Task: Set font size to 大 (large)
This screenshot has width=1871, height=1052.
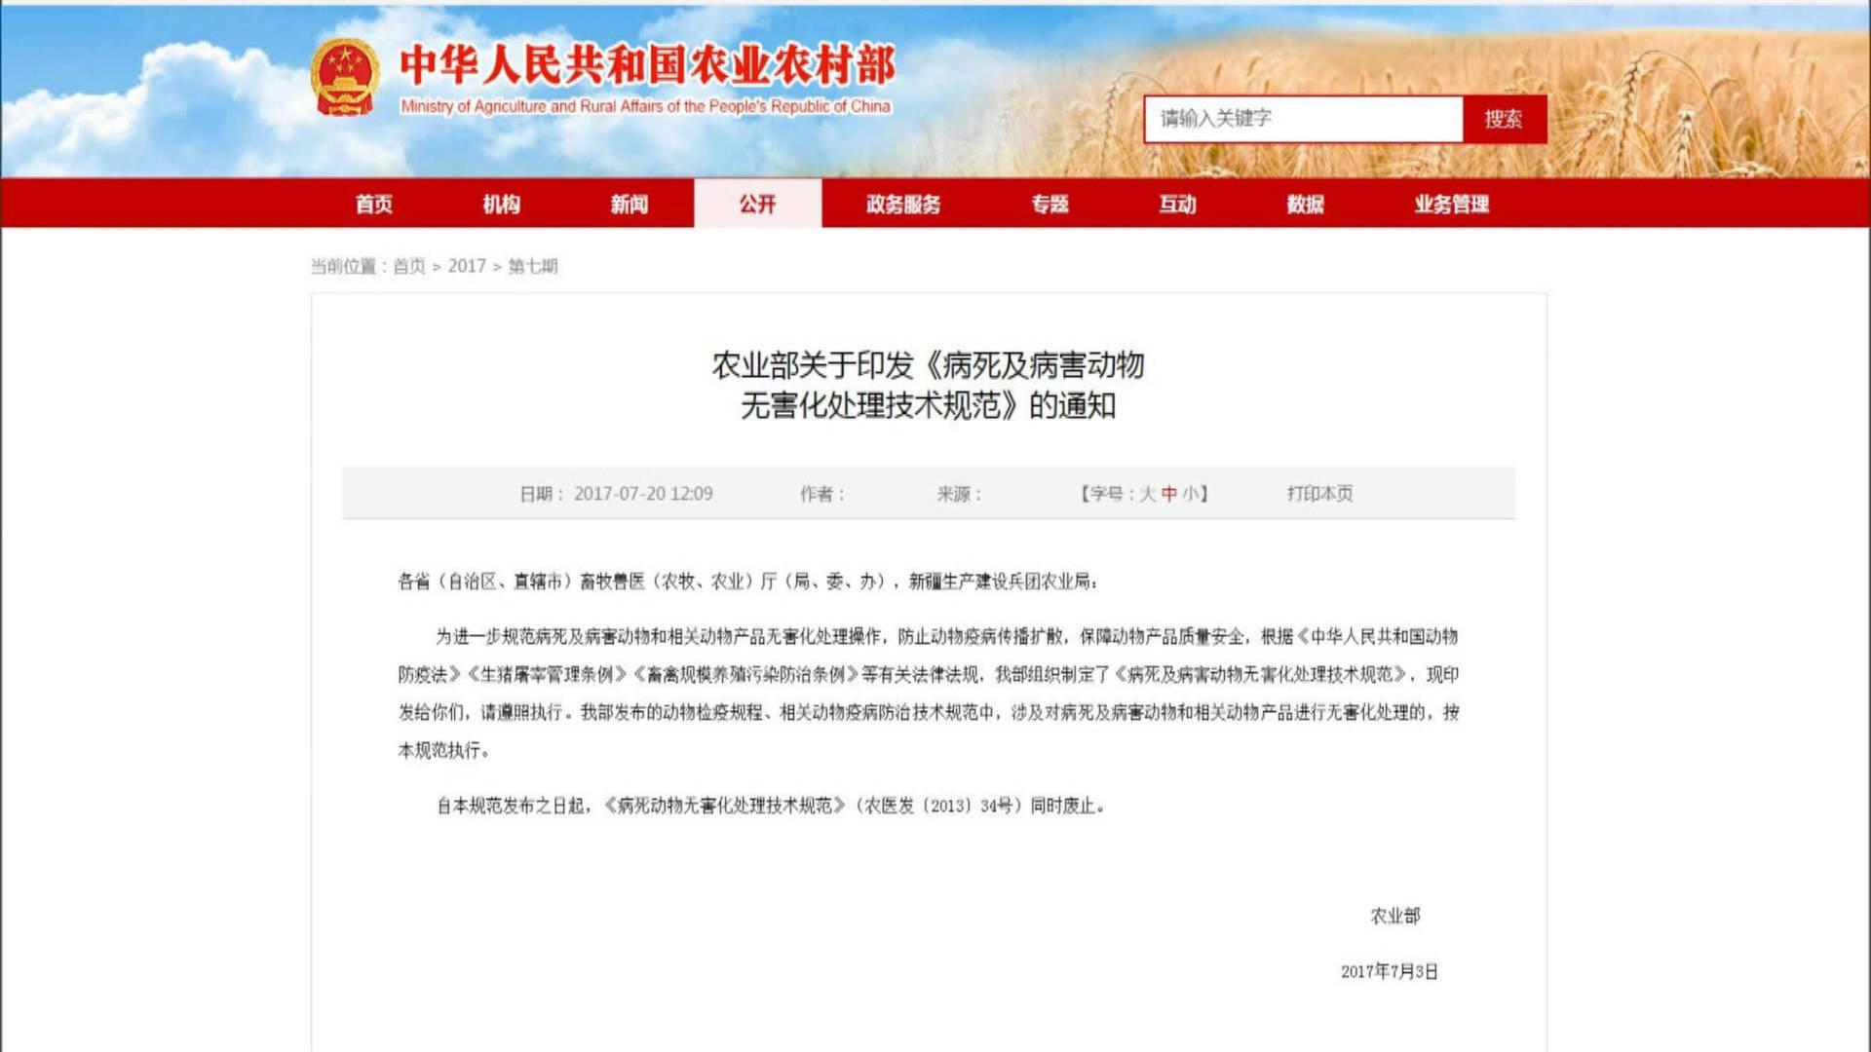Action: point(1147,494)
